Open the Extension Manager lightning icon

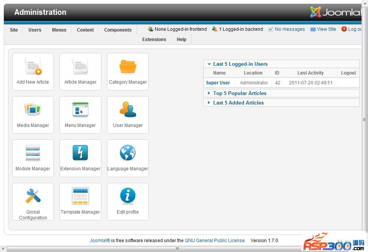(80, 153)
